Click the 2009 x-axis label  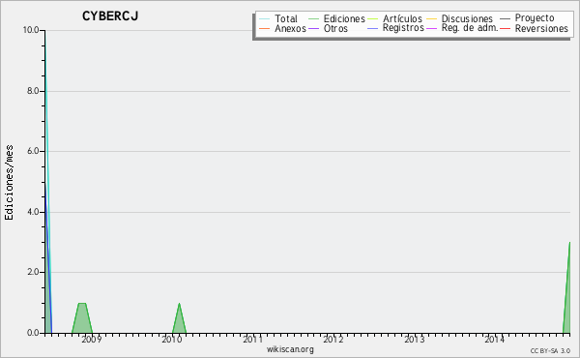coord(92,339)
